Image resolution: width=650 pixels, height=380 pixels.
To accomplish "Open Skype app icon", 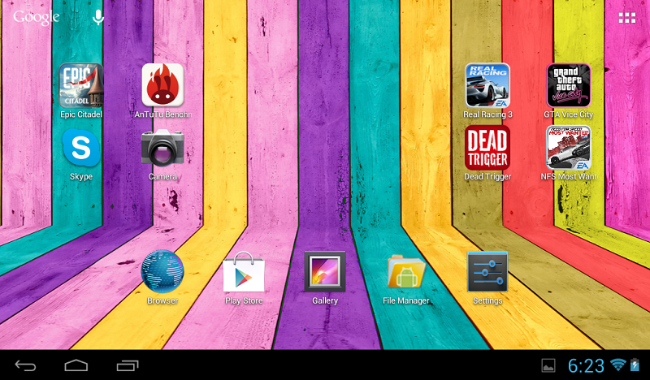I will 80,148.
